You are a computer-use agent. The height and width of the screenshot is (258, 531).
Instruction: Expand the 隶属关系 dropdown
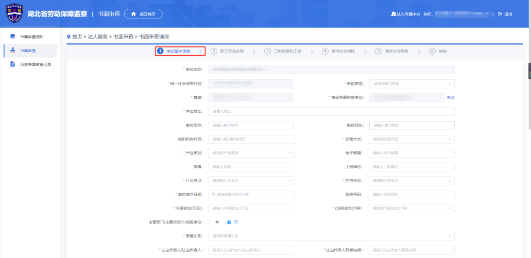click(x=331, y=236)
